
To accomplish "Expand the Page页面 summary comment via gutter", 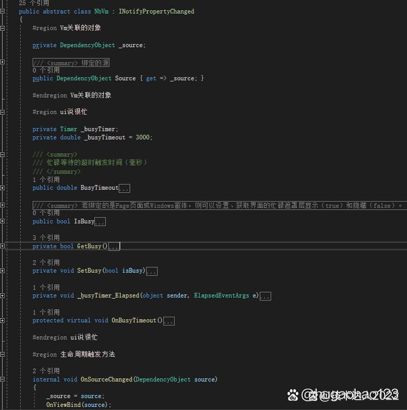I will pos(2,205).
